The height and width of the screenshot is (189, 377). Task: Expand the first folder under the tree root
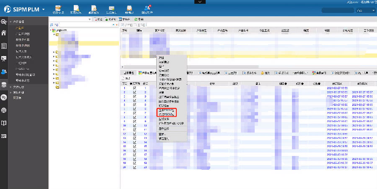pos(54,35)
